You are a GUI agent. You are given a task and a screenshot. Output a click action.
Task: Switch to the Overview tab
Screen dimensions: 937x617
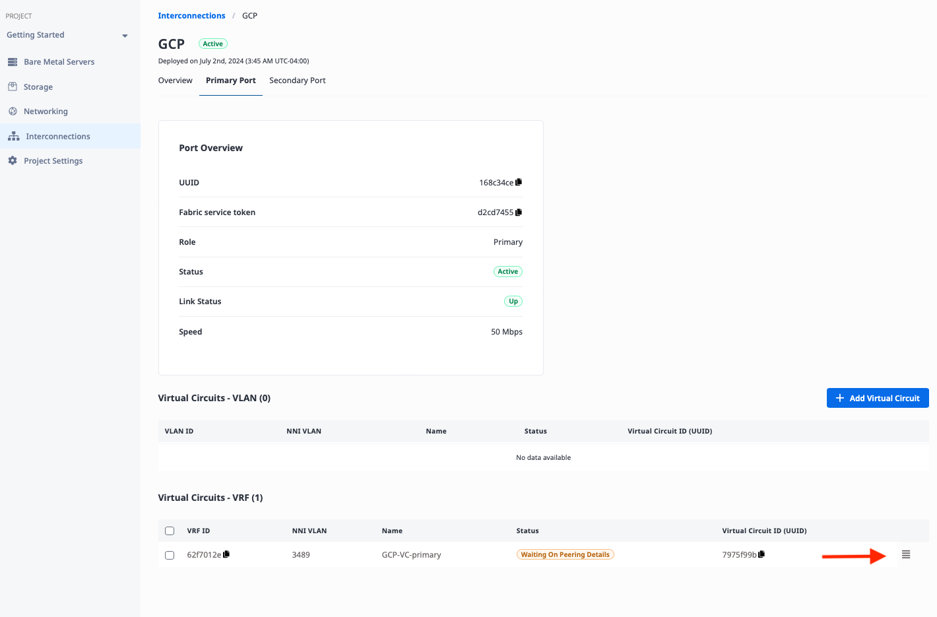[x=176, y=81]
